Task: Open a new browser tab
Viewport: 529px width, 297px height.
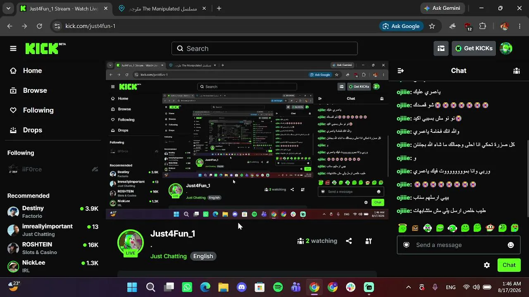Action: [219, 8]
